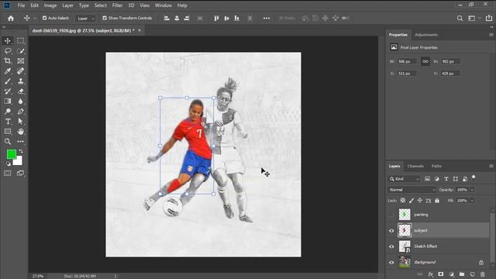Open the Normal blend mode dropdown
This screenshot has width=496, height=279.
point(412,190)
